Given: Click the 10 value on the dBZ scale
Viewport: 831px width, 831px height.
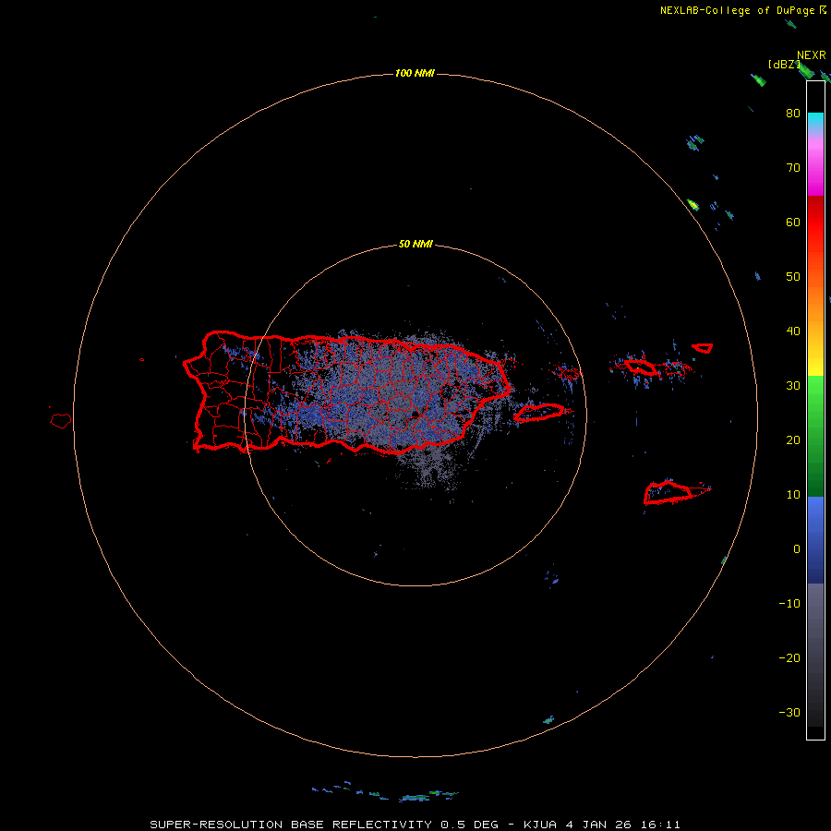Looking at the screenshot, I should (x=793, y=495).
